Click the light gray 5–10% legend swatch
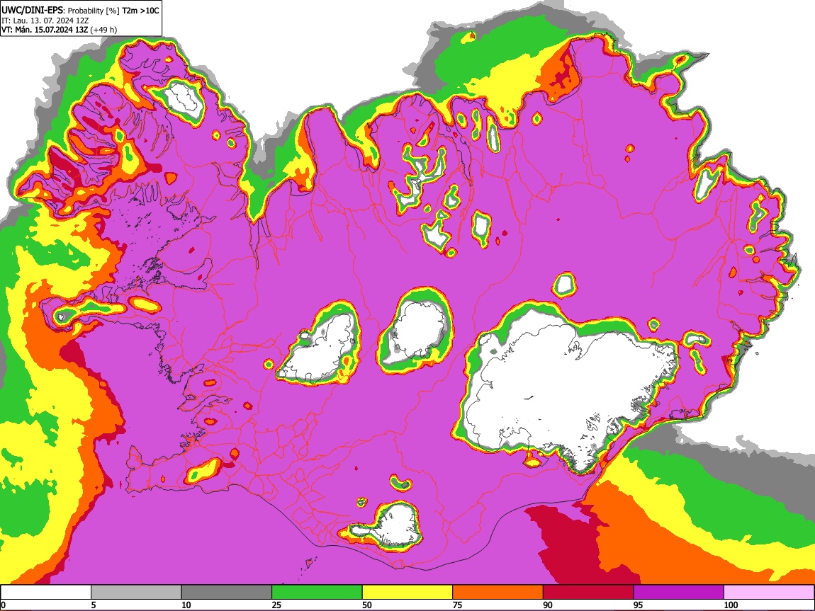Image resolution: width=815 pixels, height=611 pixels. [x=136, y=593]
